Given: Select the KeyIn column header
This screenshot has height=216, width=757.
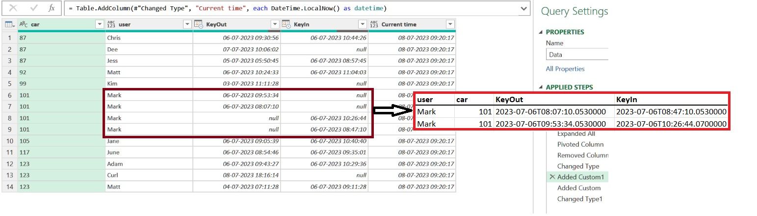Looking at the screenshot, I should tap(324, 24).
